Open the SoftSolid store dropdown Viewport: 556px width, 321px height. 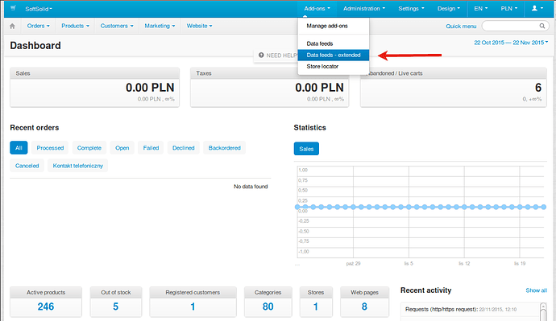39,9
